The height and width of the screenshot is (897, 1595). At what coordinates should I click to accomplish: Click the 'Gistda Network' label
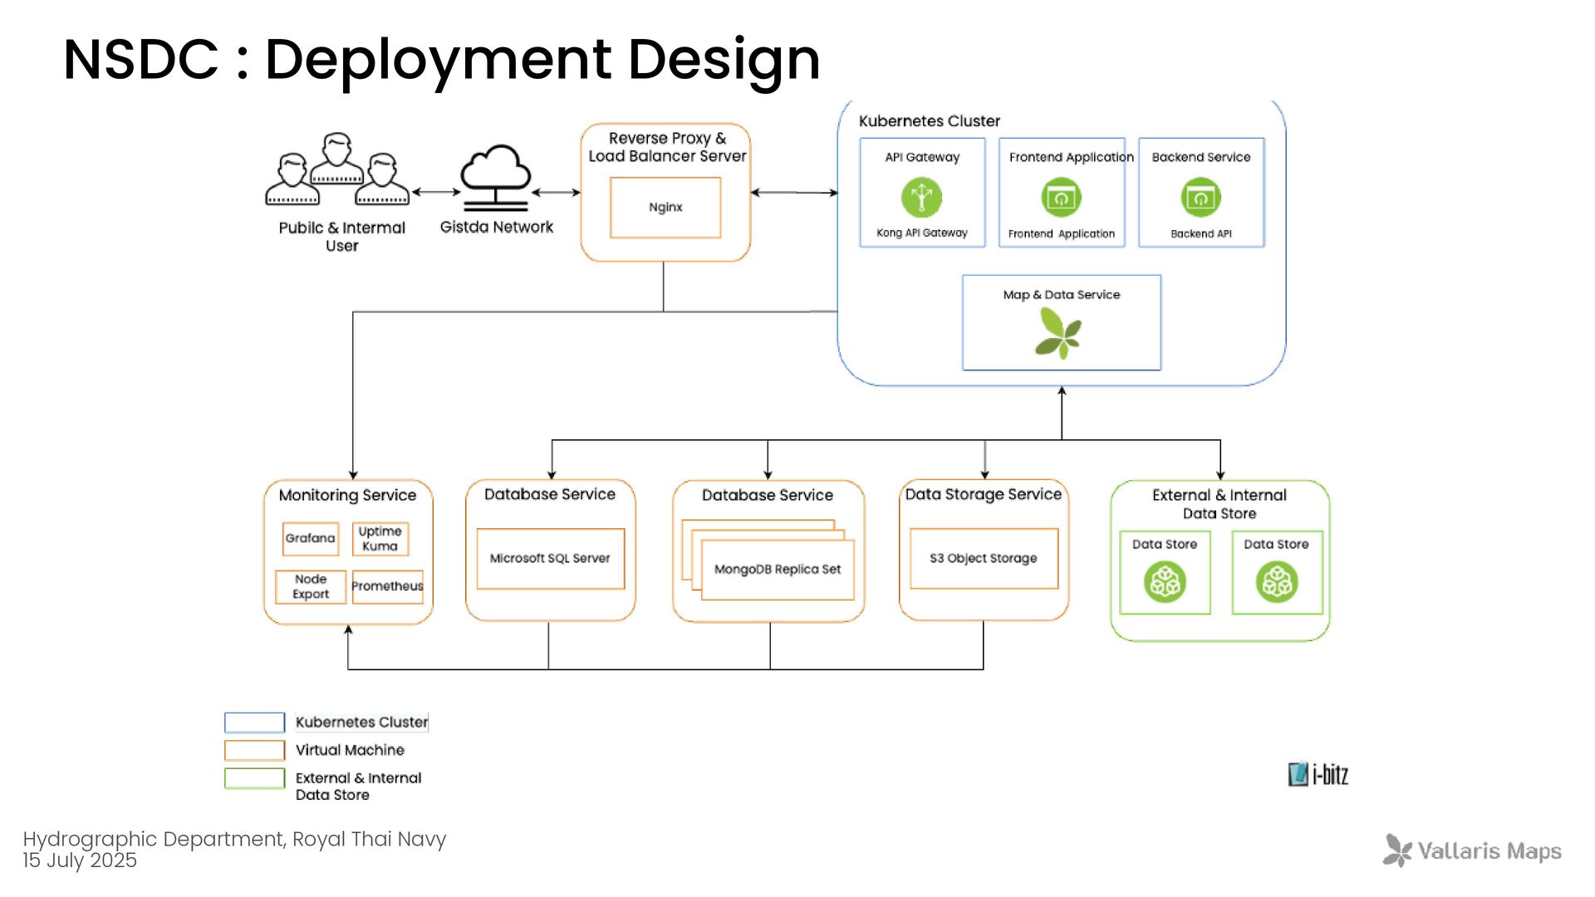click(x=497, y=228)
